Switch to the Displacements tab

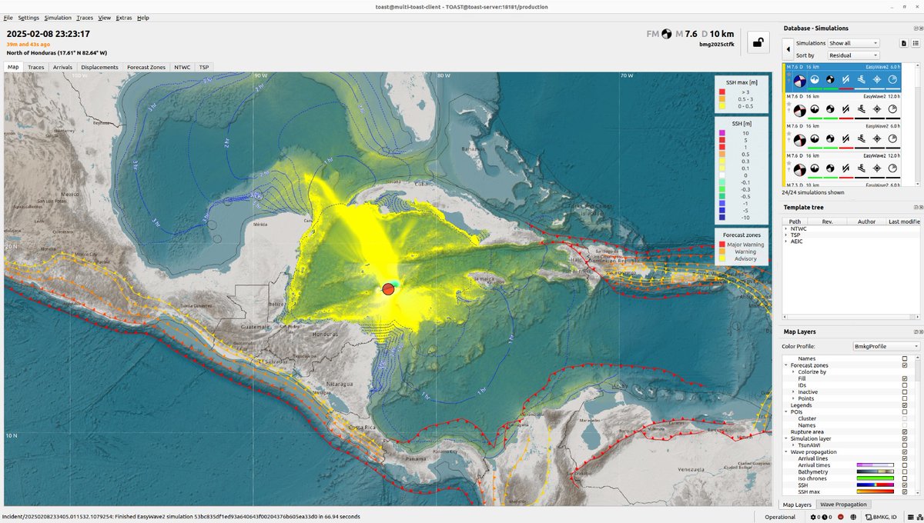100,67
